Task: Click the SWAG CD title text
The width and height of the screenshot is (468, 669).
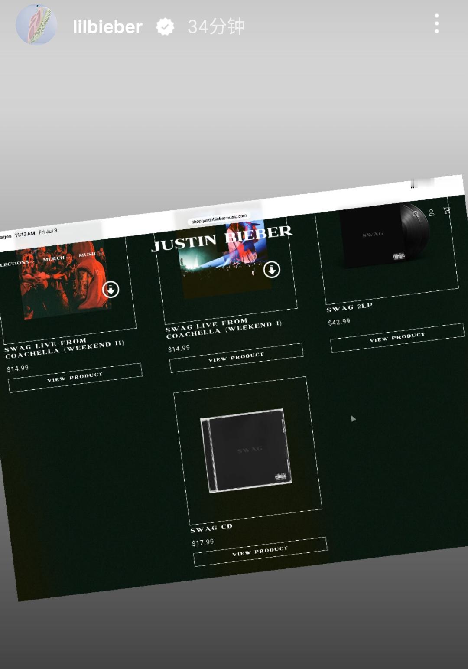Action: pos(211,528)
